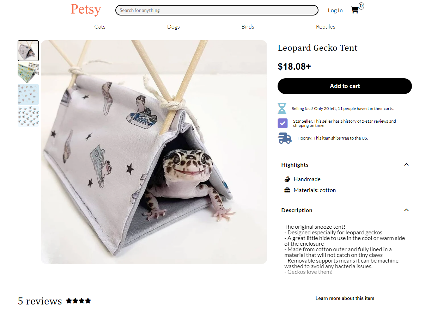Click the hourglass selling-fast icon
Viewport: 431px width, 314px height.
tap(282, 109)
